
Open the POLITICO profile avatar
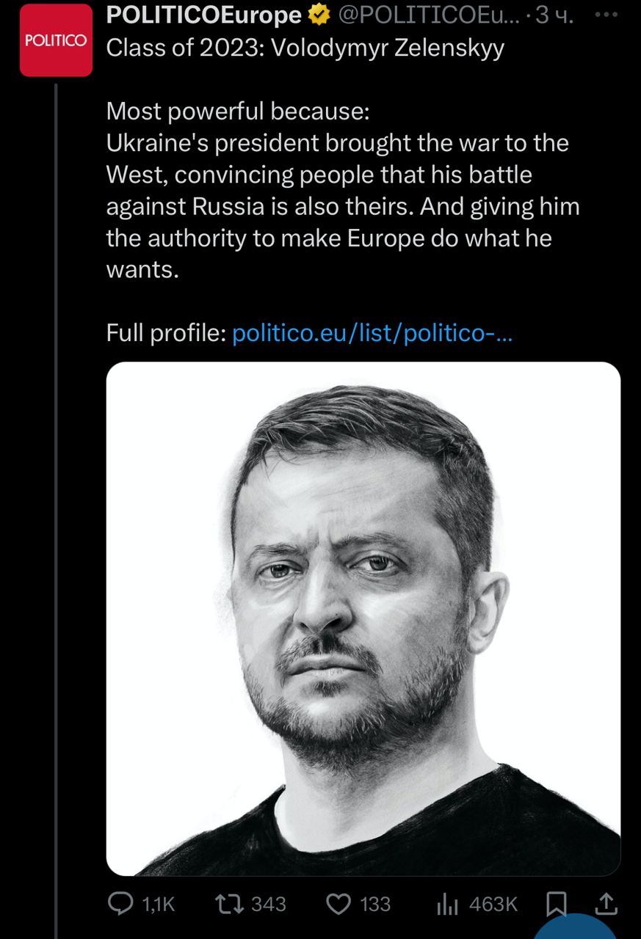coord(56,41)
